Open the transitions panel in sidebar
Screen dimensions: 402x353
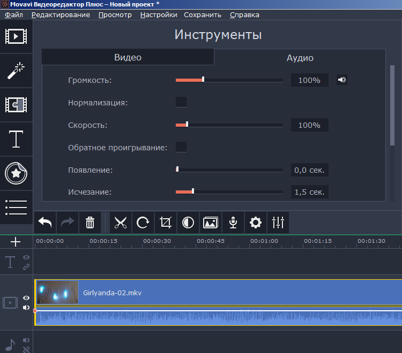click(16, 104)
